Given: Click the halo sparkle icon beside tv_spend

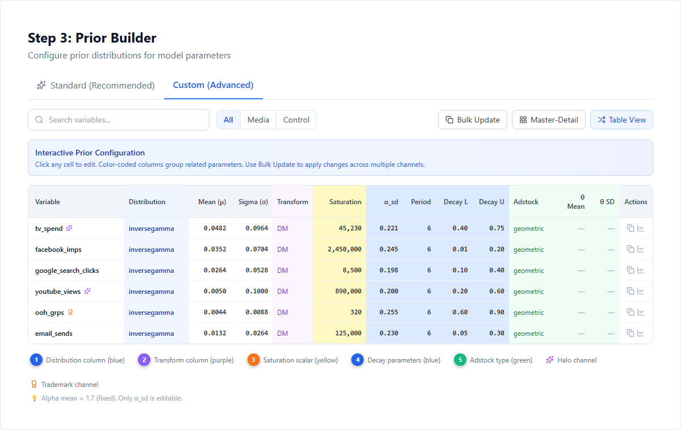Looking at the screenshot, I should pyautogui.click(x=70, y=228).
